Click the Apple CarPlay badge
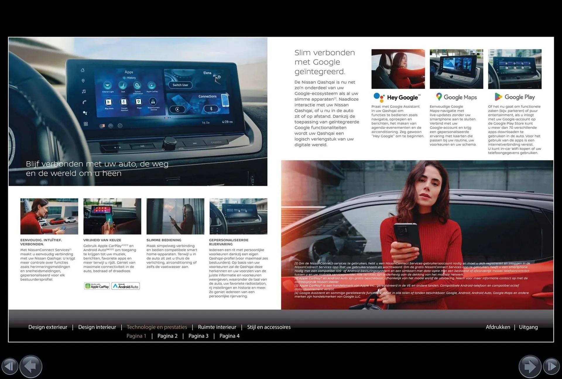 pyautogui.click(x=97, y=286)
